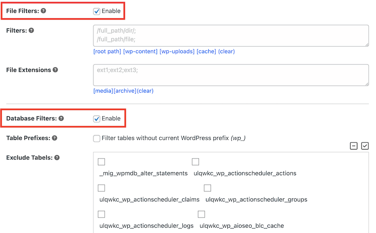This screenshot has width=376, height=233.
Task: Check ulqwkc_wp_actionscheduler_logs table box
Action: (x=101, y=214)
